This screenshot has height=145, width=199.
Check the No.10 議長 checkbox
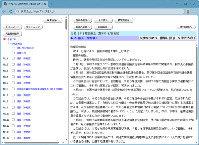coord(13,113)
